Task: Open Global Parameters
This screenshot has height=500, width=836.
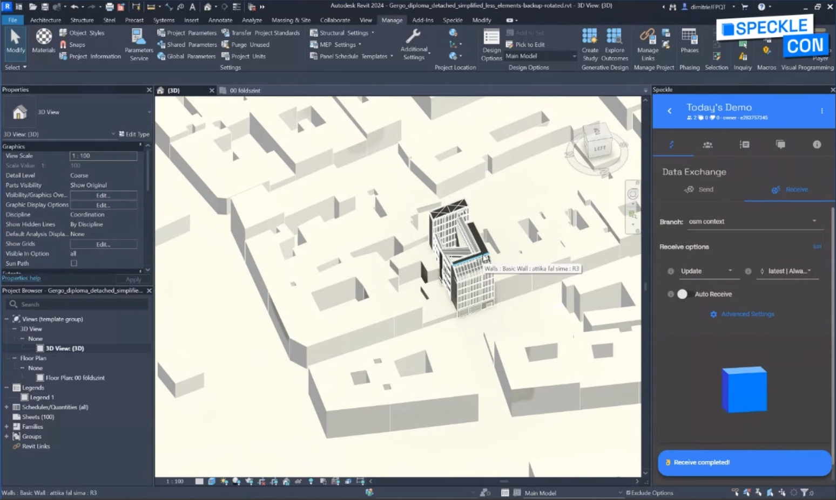Action: (x=187, y=56)
